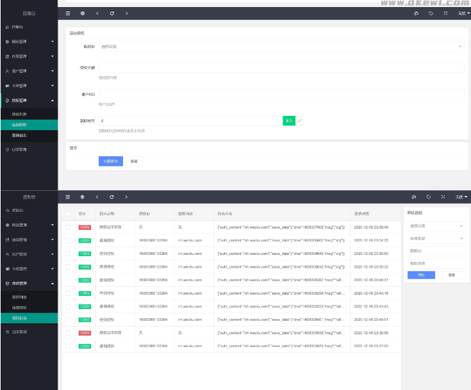Open the 应用ID 选择应用 dropdown in the form

coord(281,46)
